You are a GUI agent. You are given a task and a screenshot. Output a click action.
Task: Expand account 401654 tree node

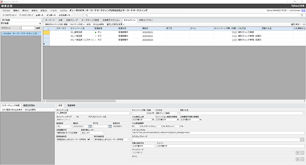2,34
